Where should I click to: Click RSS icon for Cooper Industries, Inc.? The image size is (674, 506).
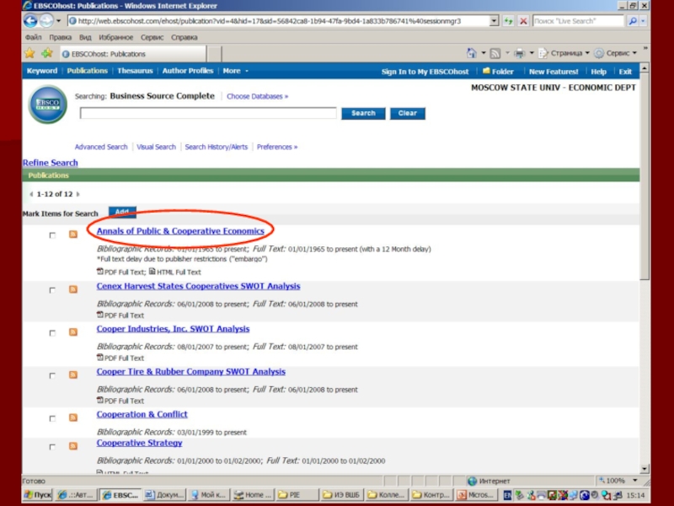[73, 331]
